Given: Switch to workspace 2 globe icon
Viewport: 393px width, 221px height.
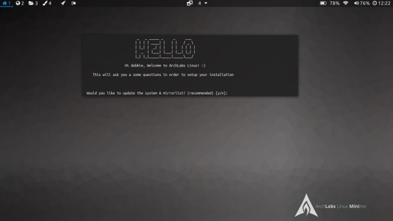Looking at the screenshot, I should coord(18,3).
